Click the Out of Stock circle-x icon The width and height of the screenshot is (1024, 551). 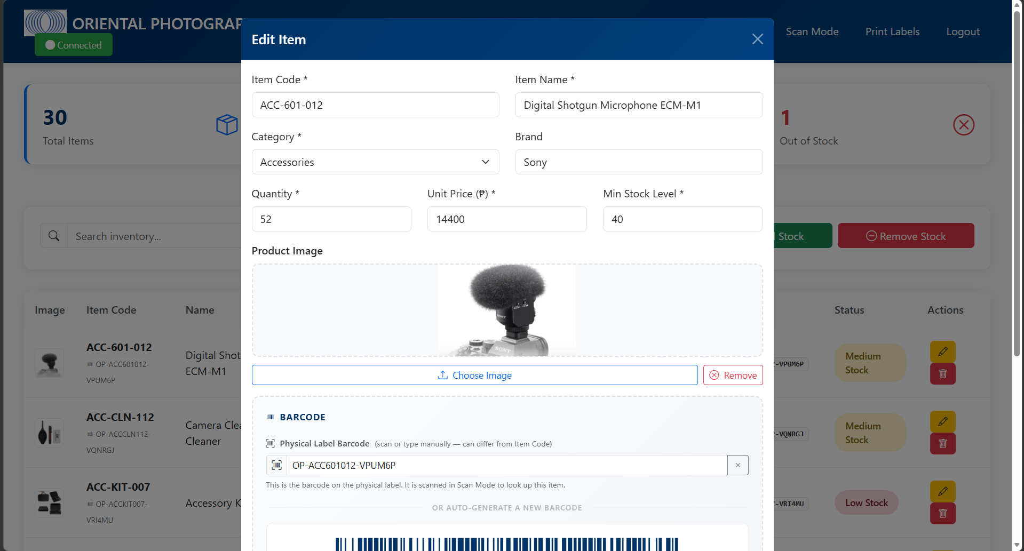tap(964, 125)
